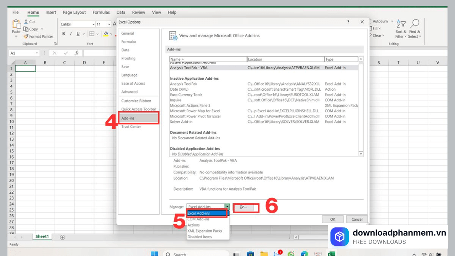Open Find & Select magnifier tool
455x256 pixels.
(414, 29)
